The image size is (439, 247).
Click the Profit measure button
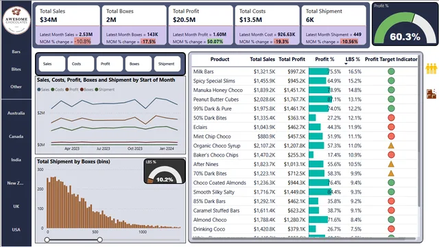point(110,64)
